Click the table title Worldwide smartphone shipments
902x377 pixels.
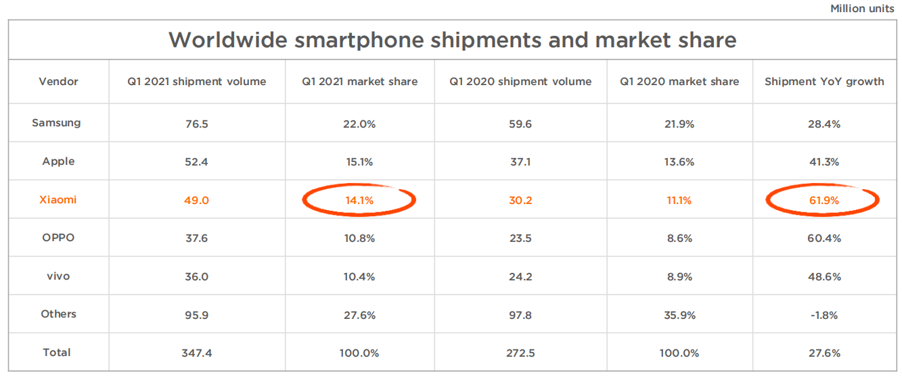click(x=452, y=40)
